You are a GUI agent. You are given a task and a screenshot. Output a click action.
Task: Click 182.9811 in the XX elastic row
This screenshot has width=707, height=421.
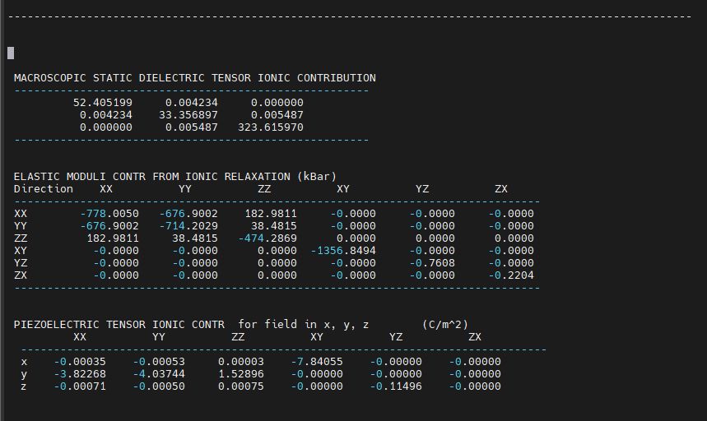coord(271,214)
